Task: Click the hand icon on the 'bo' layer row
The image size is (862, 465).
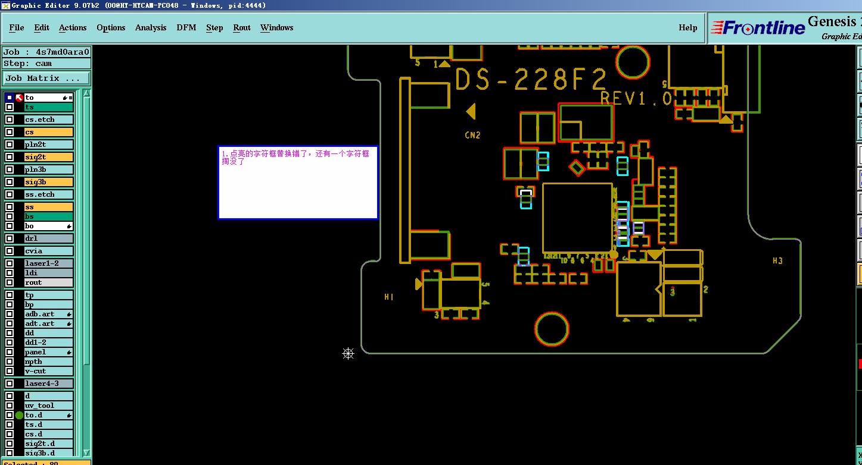Action: pyautogui.click(x=70, y=226)
